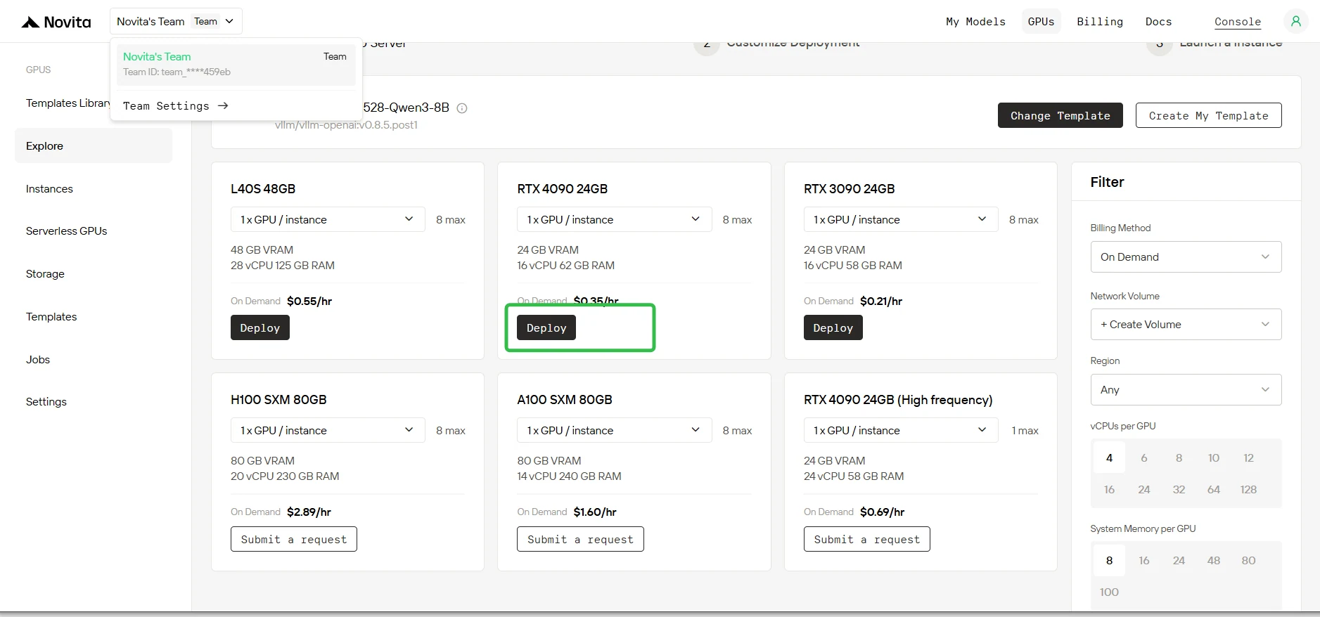Open Team Settings from the team menu
Viewport: 1320px width, 617px height.
[x=176, y=106]
